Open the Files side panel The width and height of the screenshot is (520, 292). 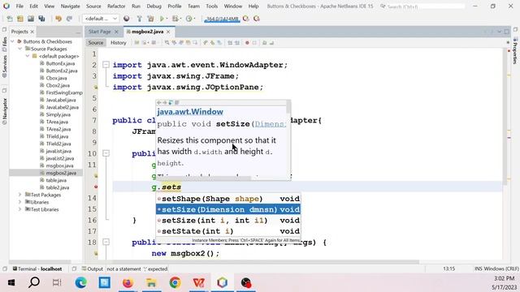[4, 44]
